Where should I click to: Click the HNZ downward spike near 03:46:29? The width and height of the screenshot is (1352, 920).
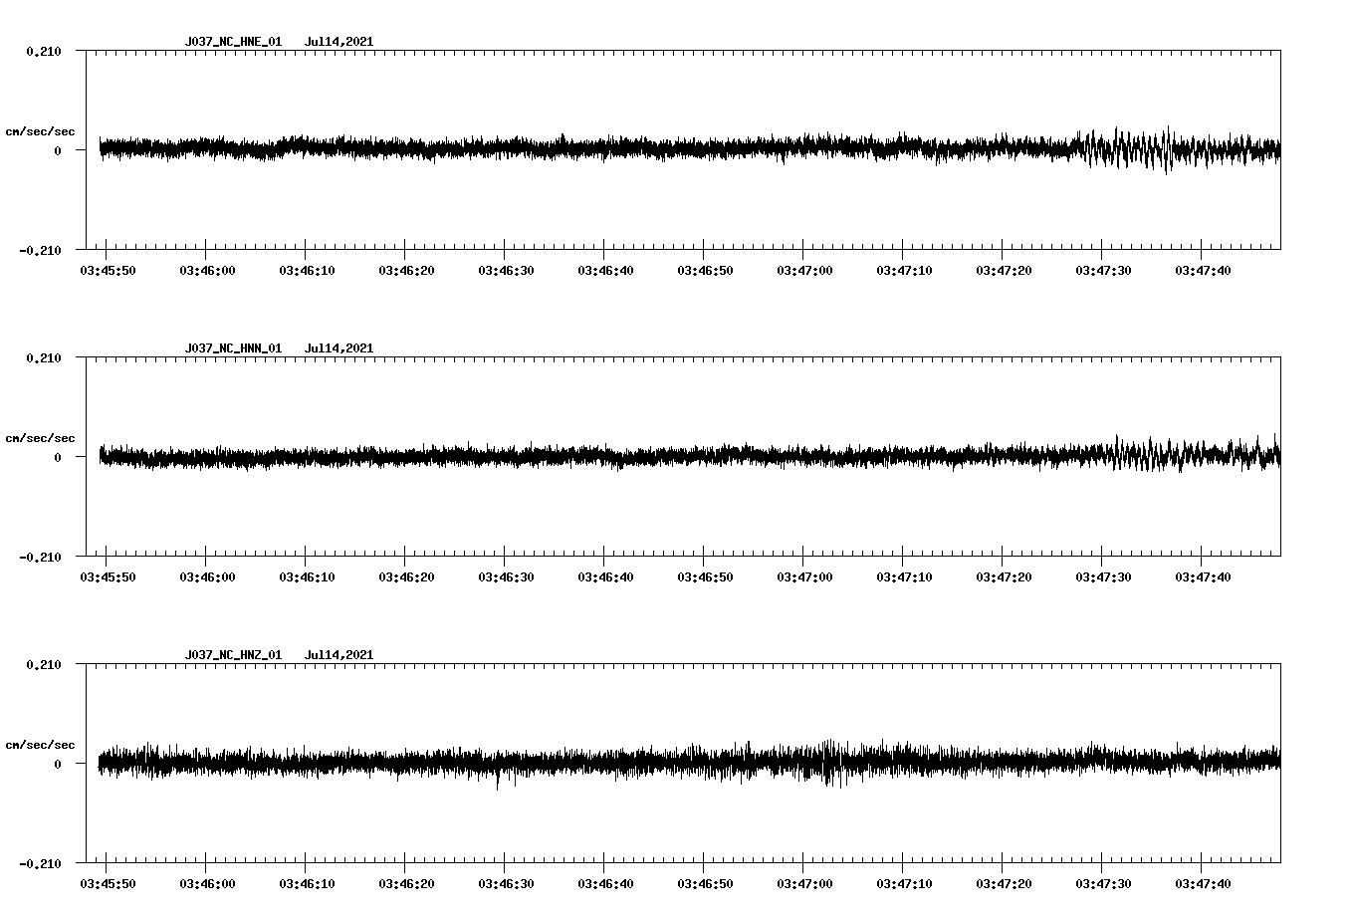click(498, 779)
